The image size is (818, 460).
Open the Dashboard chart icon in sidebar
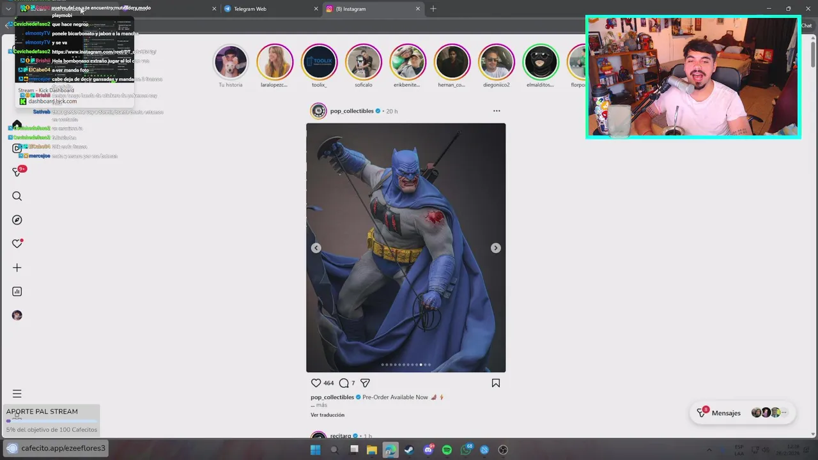click(17, 291)
